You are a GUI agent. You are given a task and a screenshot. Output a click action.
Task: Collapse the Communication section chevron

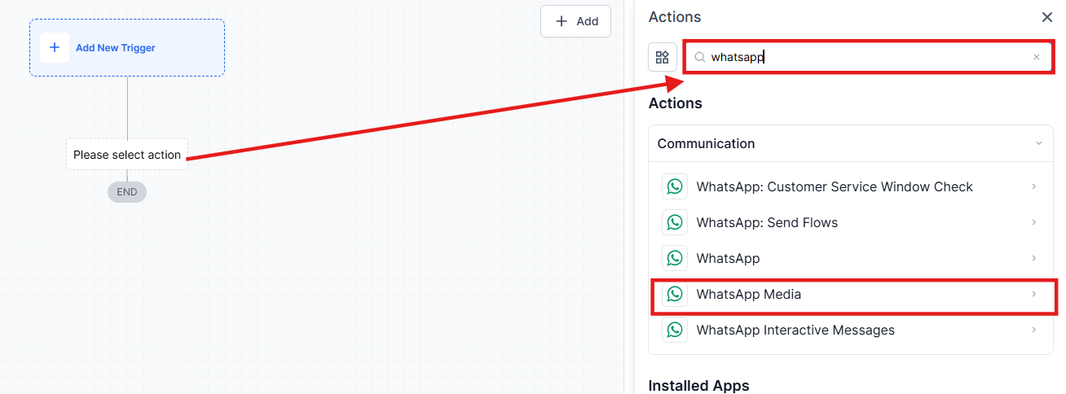tap(1039, 143)
